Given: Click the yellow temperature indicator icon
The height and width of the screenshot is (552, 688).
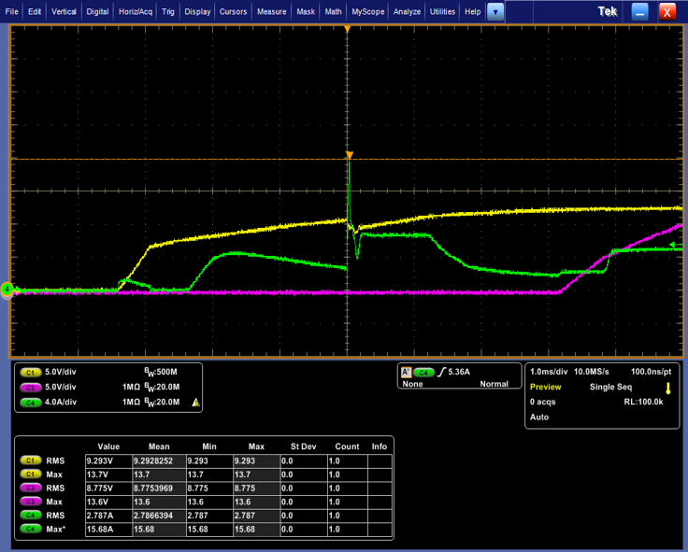Looking at the screenshot, I should point(667,388).
